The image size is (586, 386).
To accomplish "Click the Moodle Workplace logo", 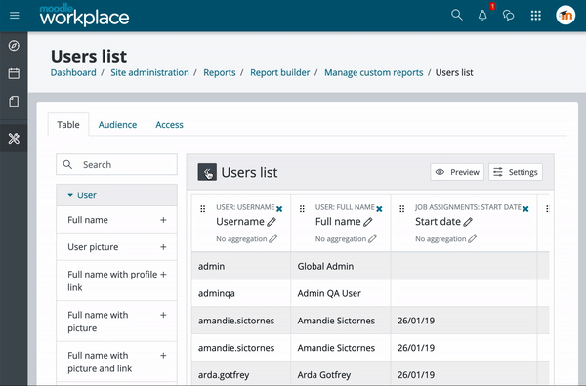I will click(84, 16).
